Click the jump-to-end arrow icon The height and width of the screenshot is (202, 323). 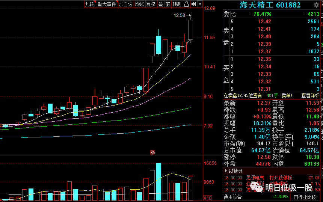coord(194,4)
